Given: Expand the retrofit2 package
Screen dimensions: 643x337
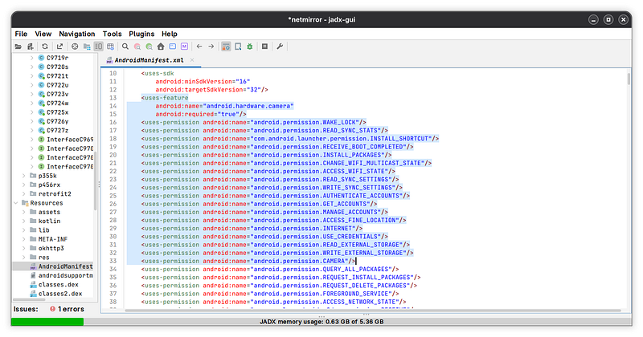Looking at the screenshot, I should [x=24, y=194].
